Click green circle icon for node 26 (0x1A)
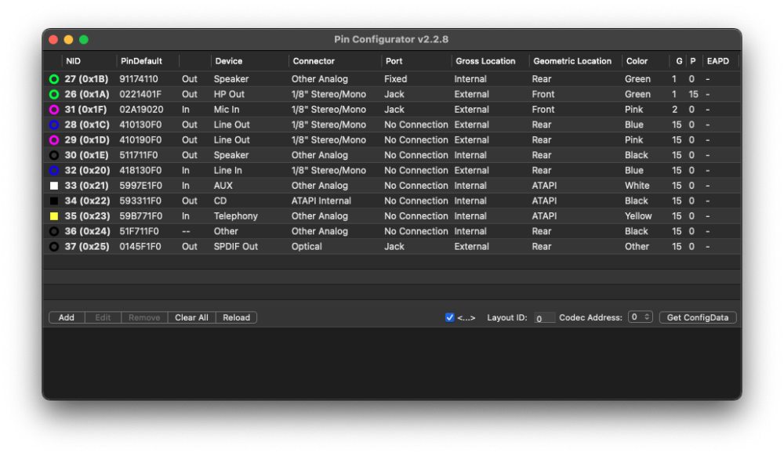 click(x=54, y=94)
